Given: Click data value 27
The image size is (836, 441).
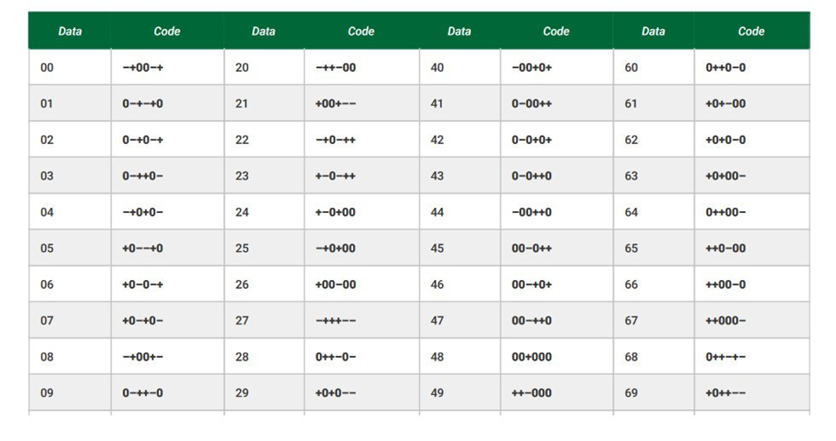Looking at the screenshot, I should (x=242, y=321).
